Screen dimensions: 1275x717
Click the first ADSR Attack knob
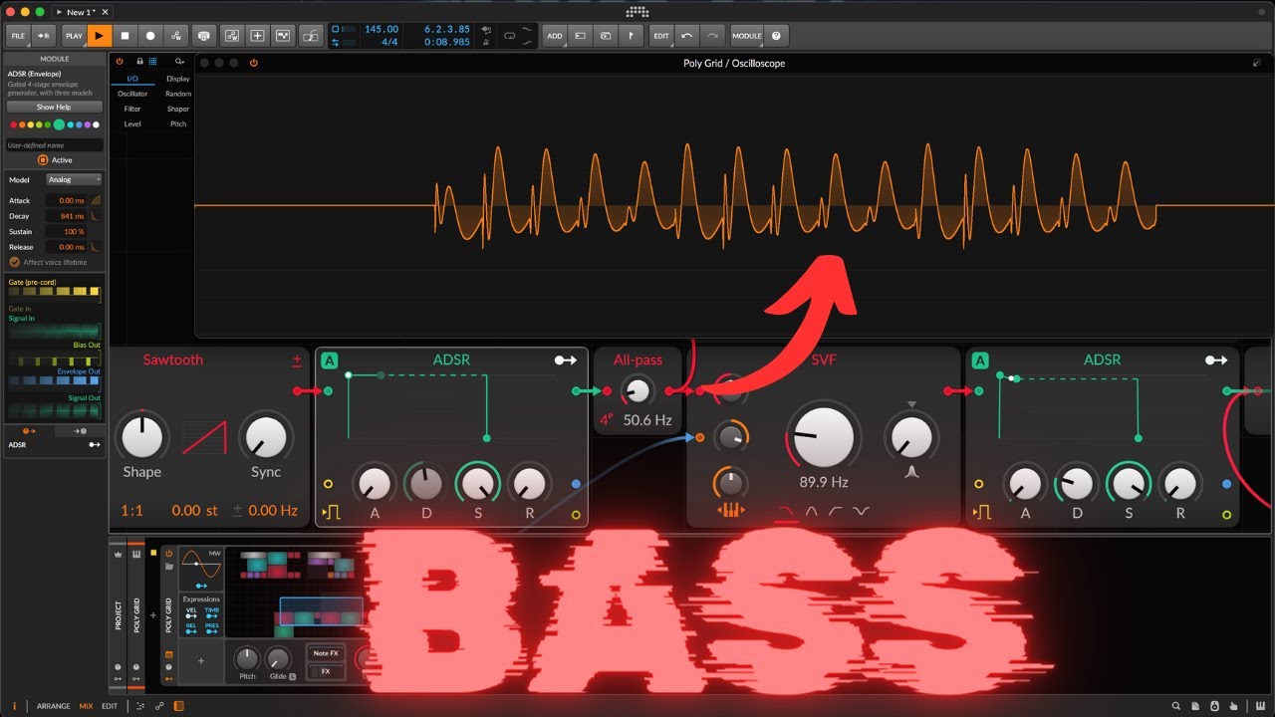coord(375,484)
